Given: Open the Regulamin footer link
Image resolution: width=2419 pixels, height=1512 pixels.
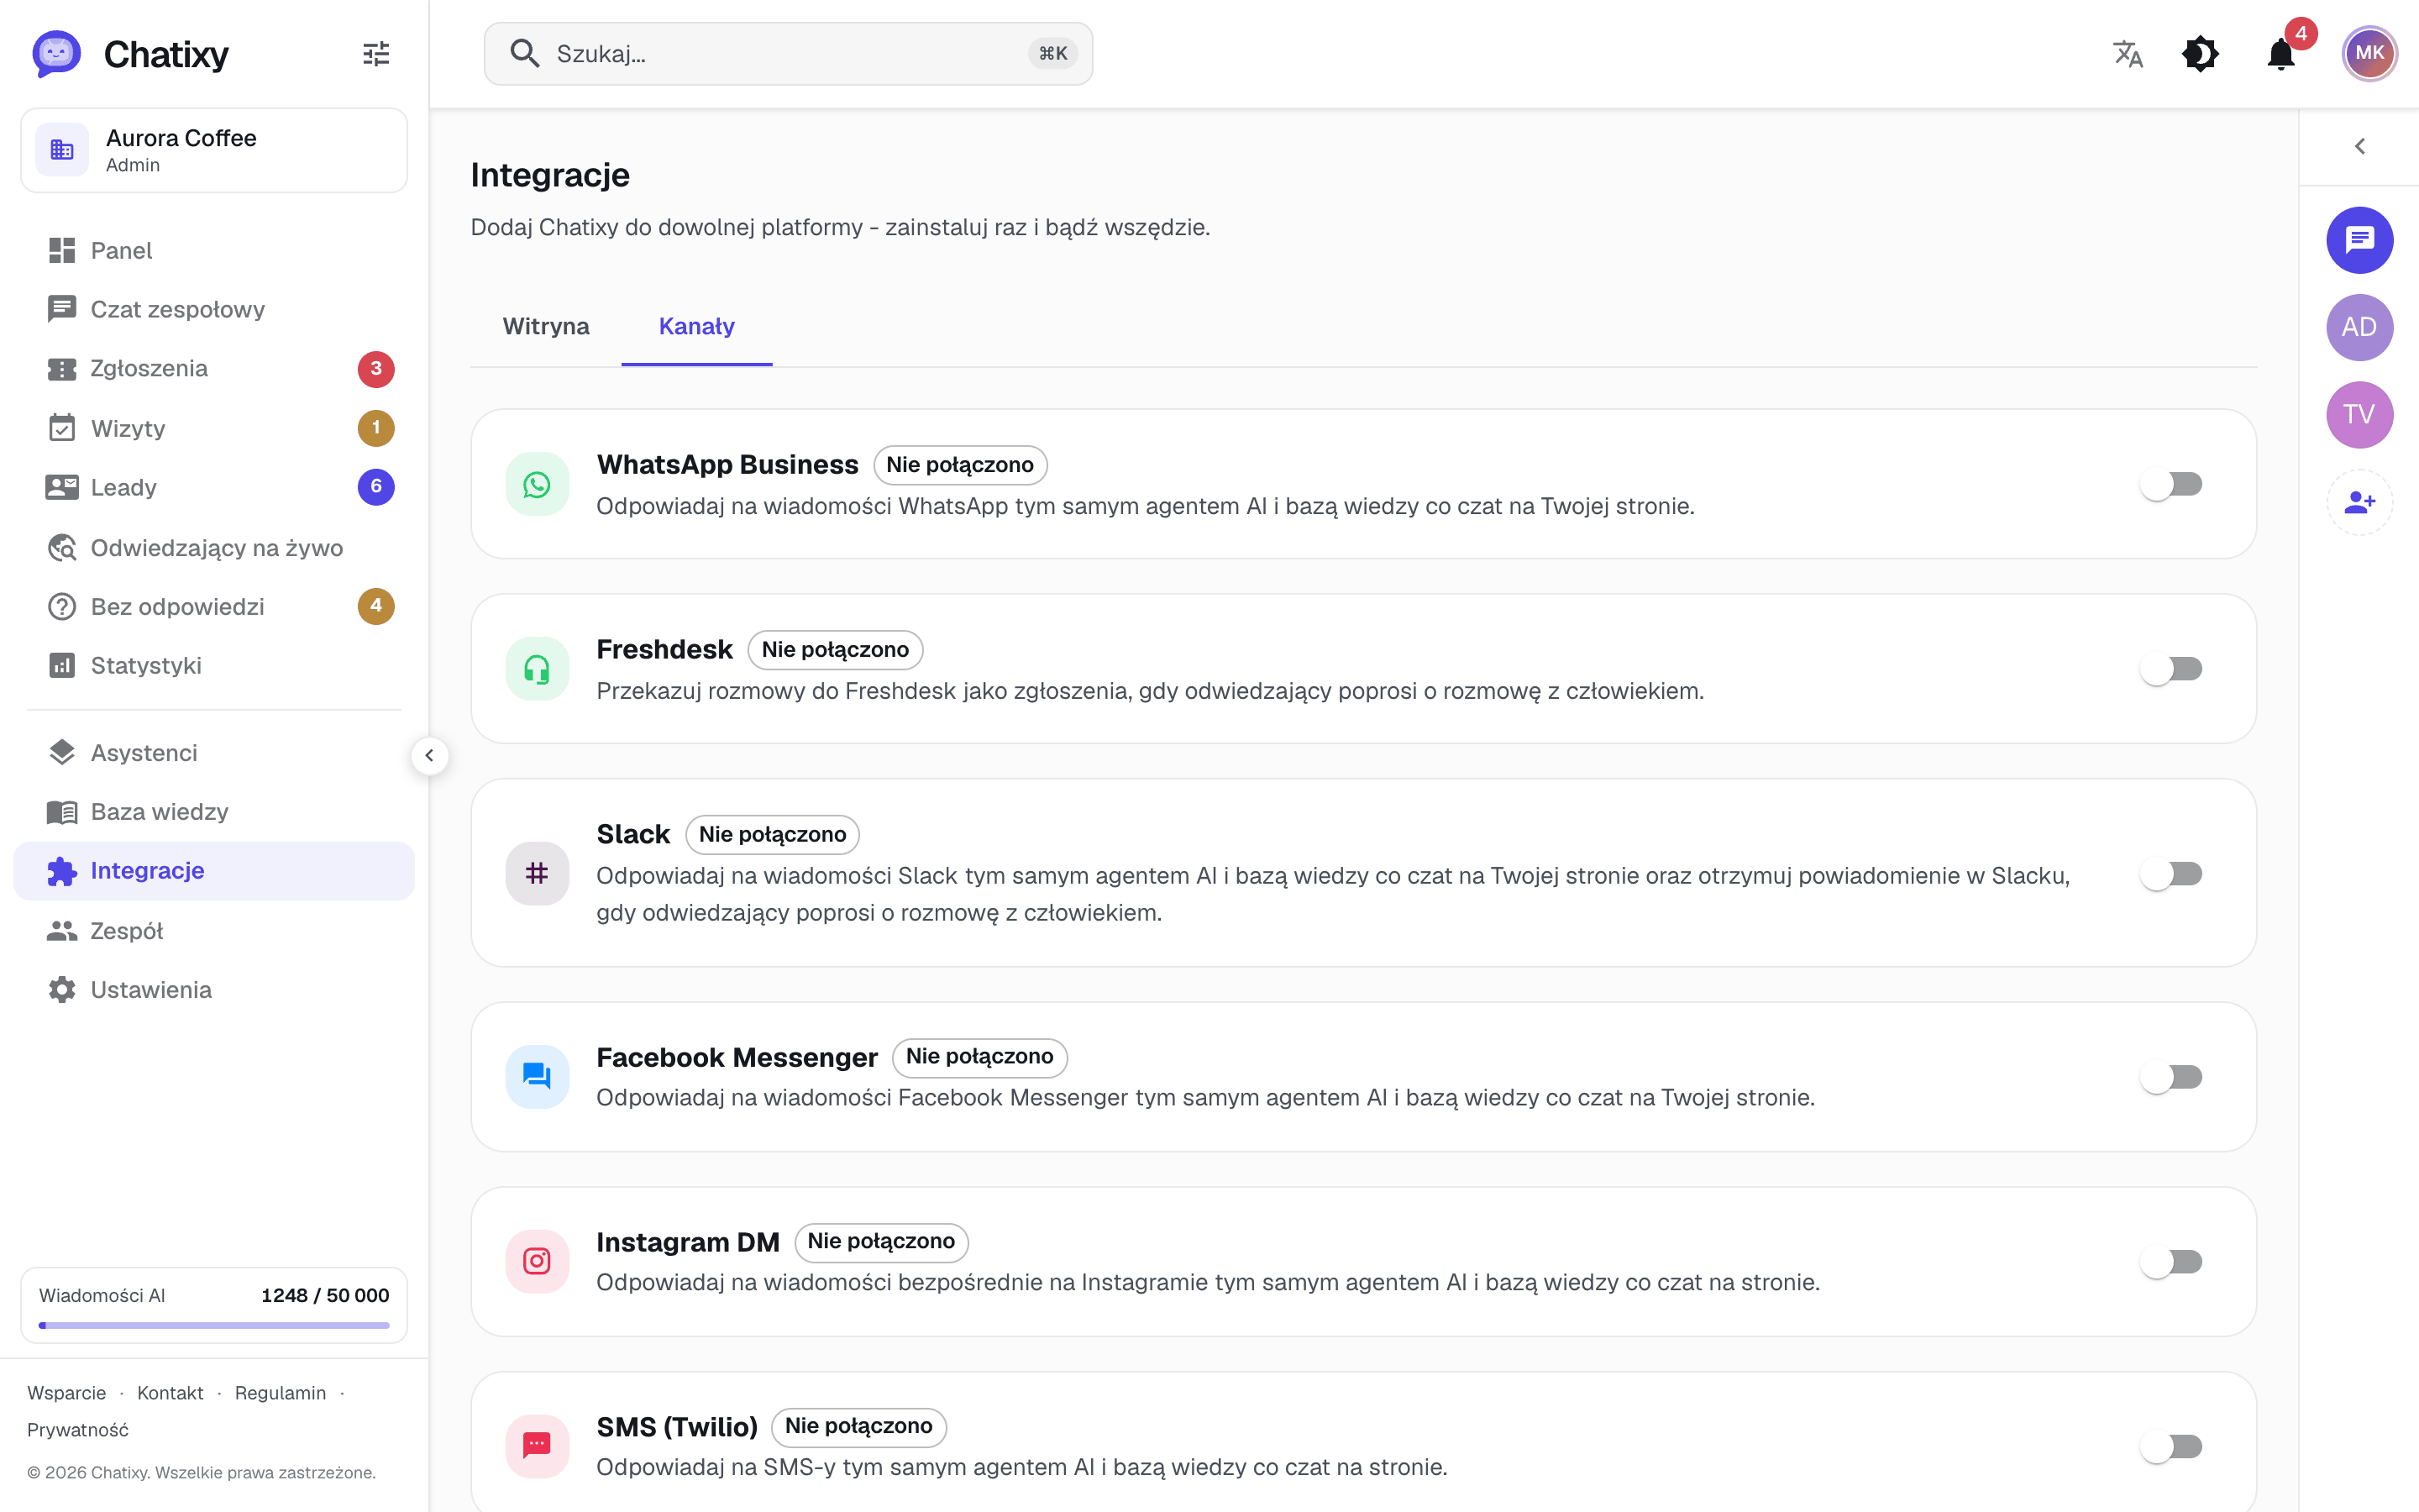Looking at the screenshot, I should (280, 1393).
